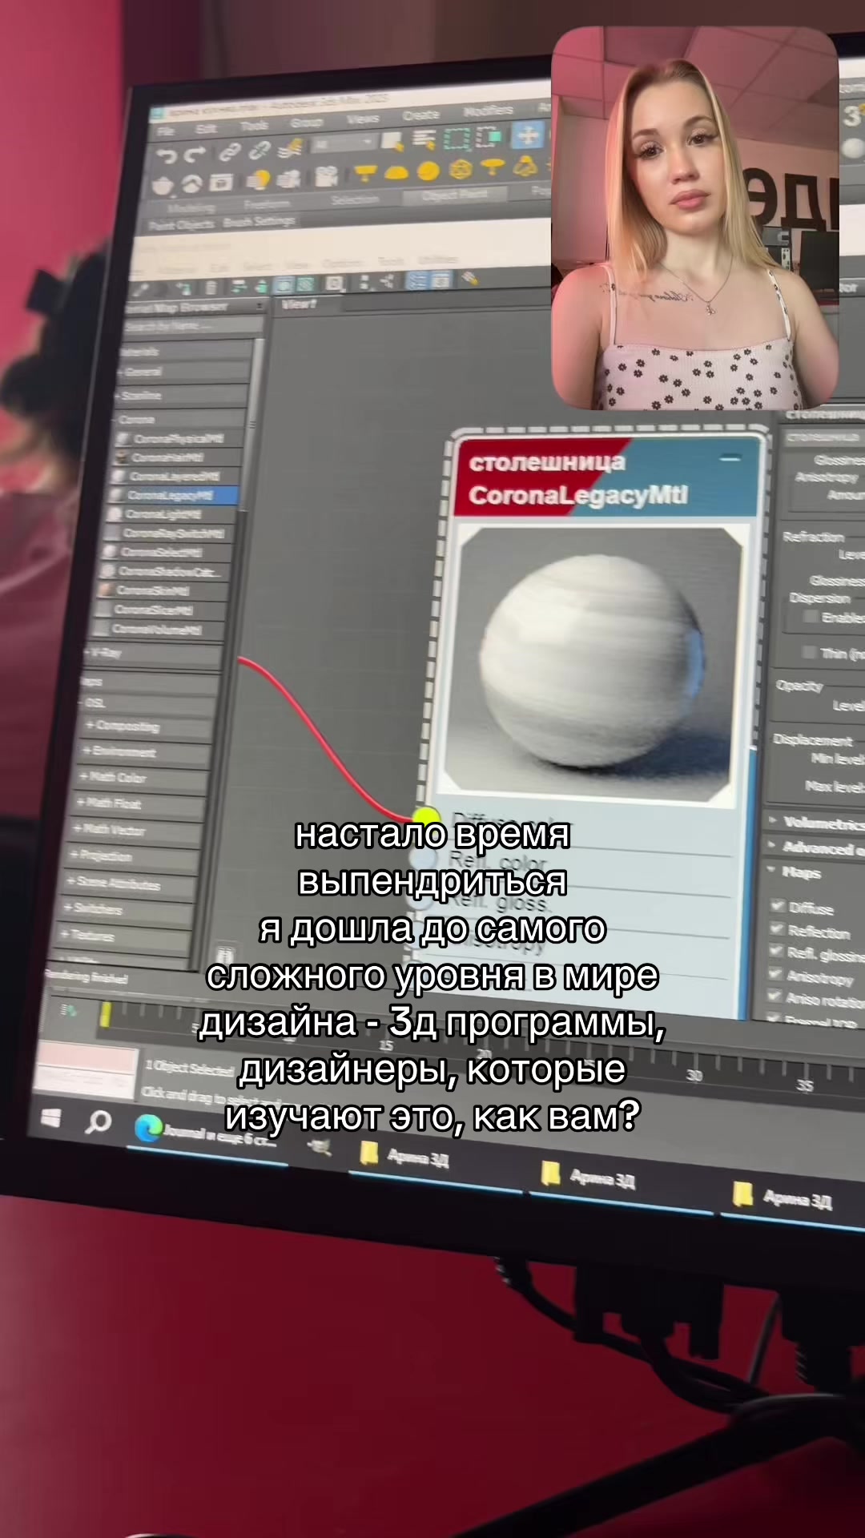The image size is (865, 1538).
Task: Open the Modifiers menu
Action: coord(489,111)
